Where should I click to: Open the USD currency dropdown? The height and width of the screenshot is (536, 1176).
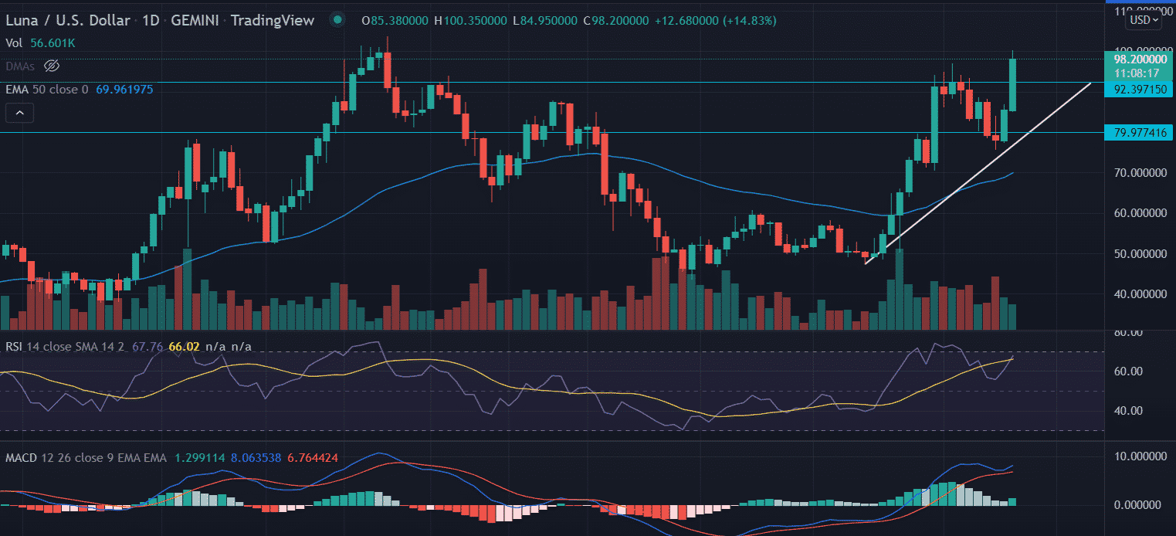click(x=1144, y=20)
